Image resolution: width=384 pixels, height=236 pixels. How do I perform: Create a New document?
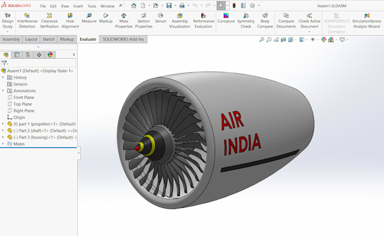click(143, 6)
